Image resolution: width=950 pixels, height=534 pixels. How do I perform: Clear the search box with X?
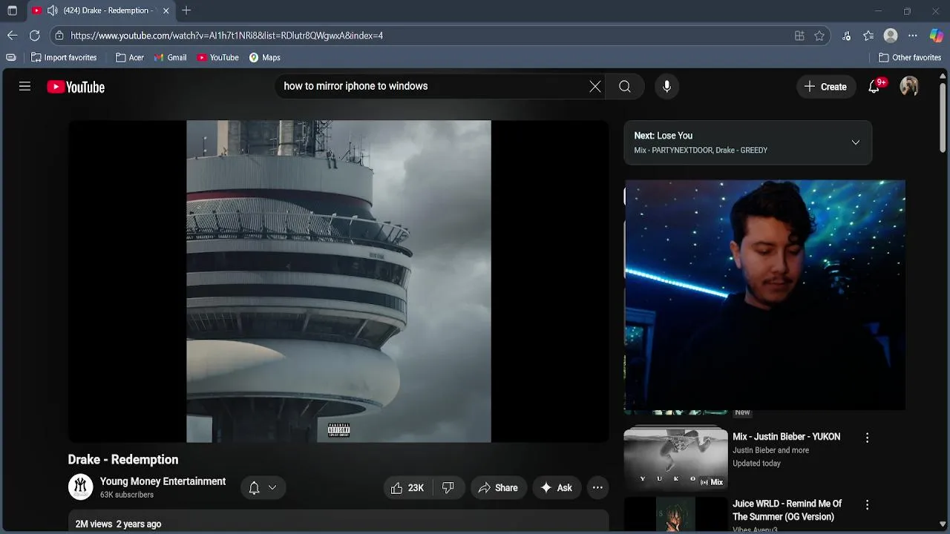pyautogui.click(x=595, y=87)
